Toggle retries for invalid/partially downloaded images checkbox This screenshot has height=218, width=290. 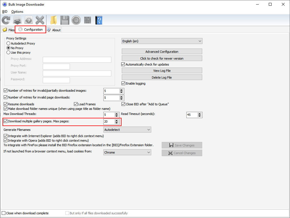click(x=6, y=91)
